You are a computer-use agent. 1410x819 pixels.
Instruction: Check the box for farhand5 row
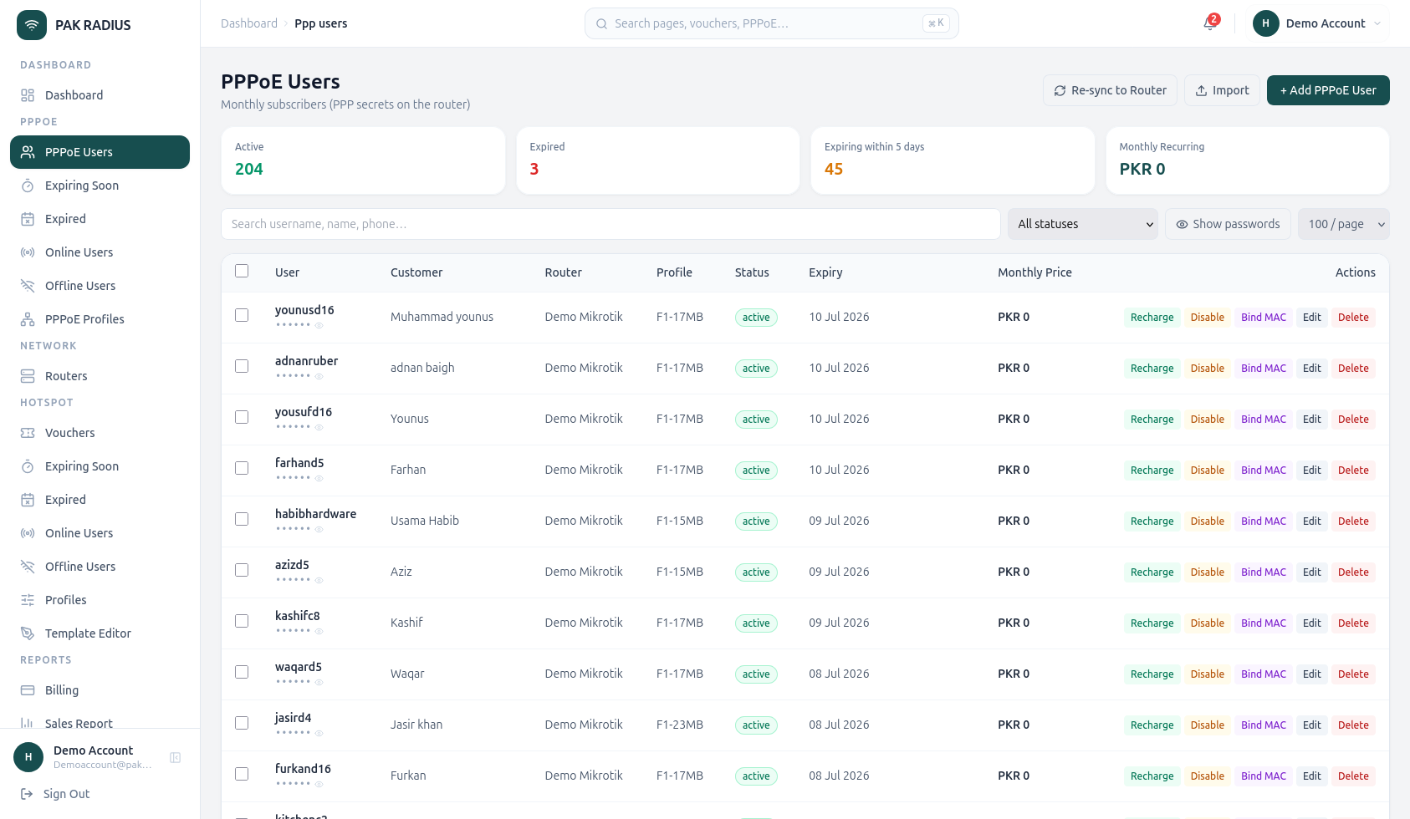coord(242,468)
